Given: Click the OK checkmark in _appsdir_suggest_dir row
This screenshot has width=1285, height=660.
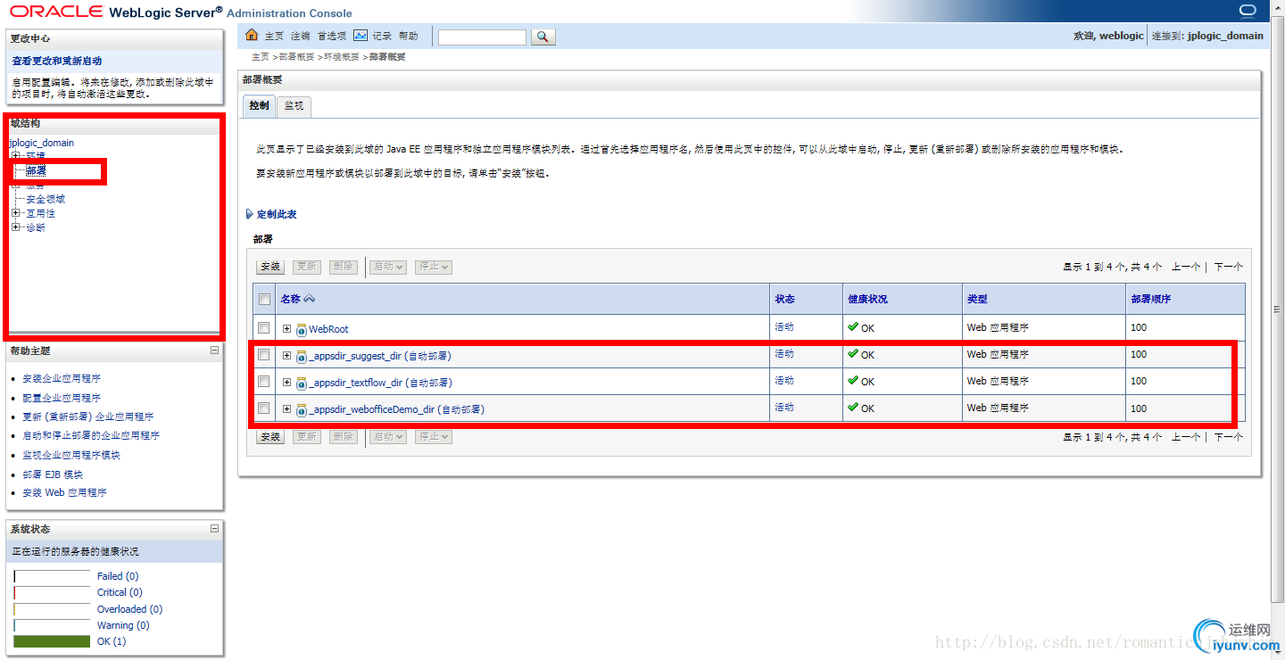Looking at the screenshot, I should click(x=853, y=354).
